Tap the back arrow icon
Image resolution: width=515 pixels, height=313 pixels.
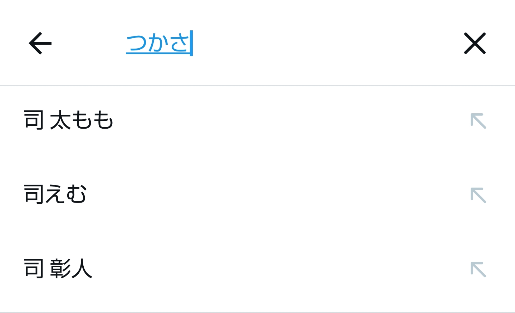pos(40,43)
